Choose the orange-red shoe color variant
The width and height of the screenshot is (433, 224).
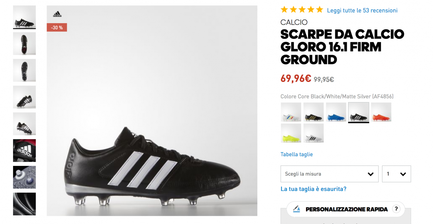pos(381,112)
